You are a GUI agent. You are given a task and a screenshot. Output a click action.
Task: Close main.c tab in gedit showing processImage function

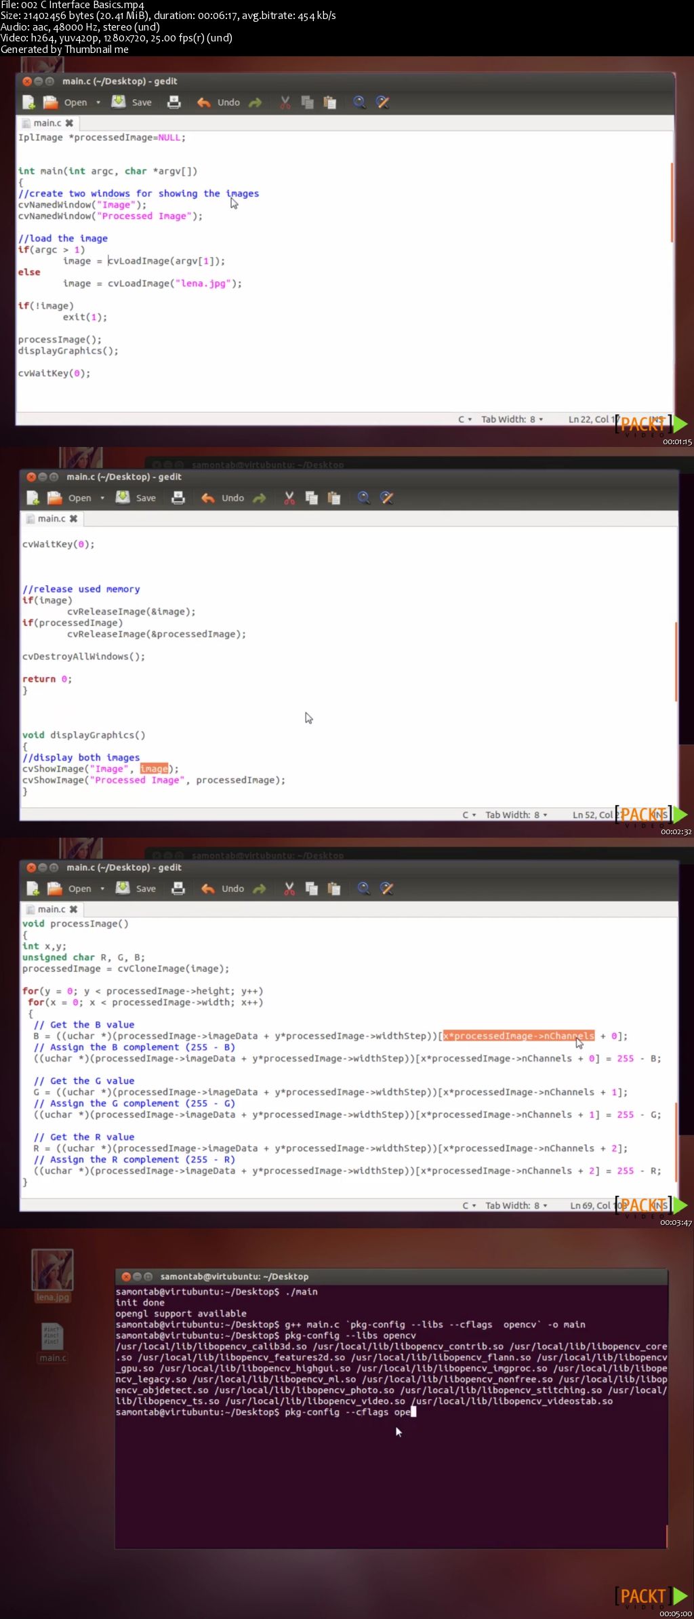point(73,909)
